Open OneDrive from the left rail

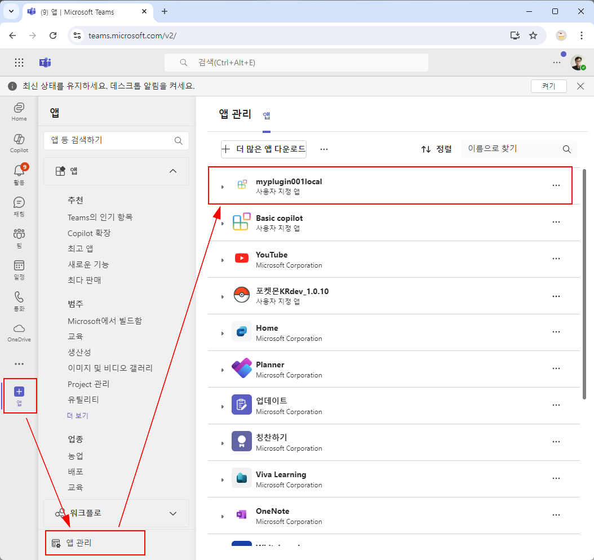point(19,332)
